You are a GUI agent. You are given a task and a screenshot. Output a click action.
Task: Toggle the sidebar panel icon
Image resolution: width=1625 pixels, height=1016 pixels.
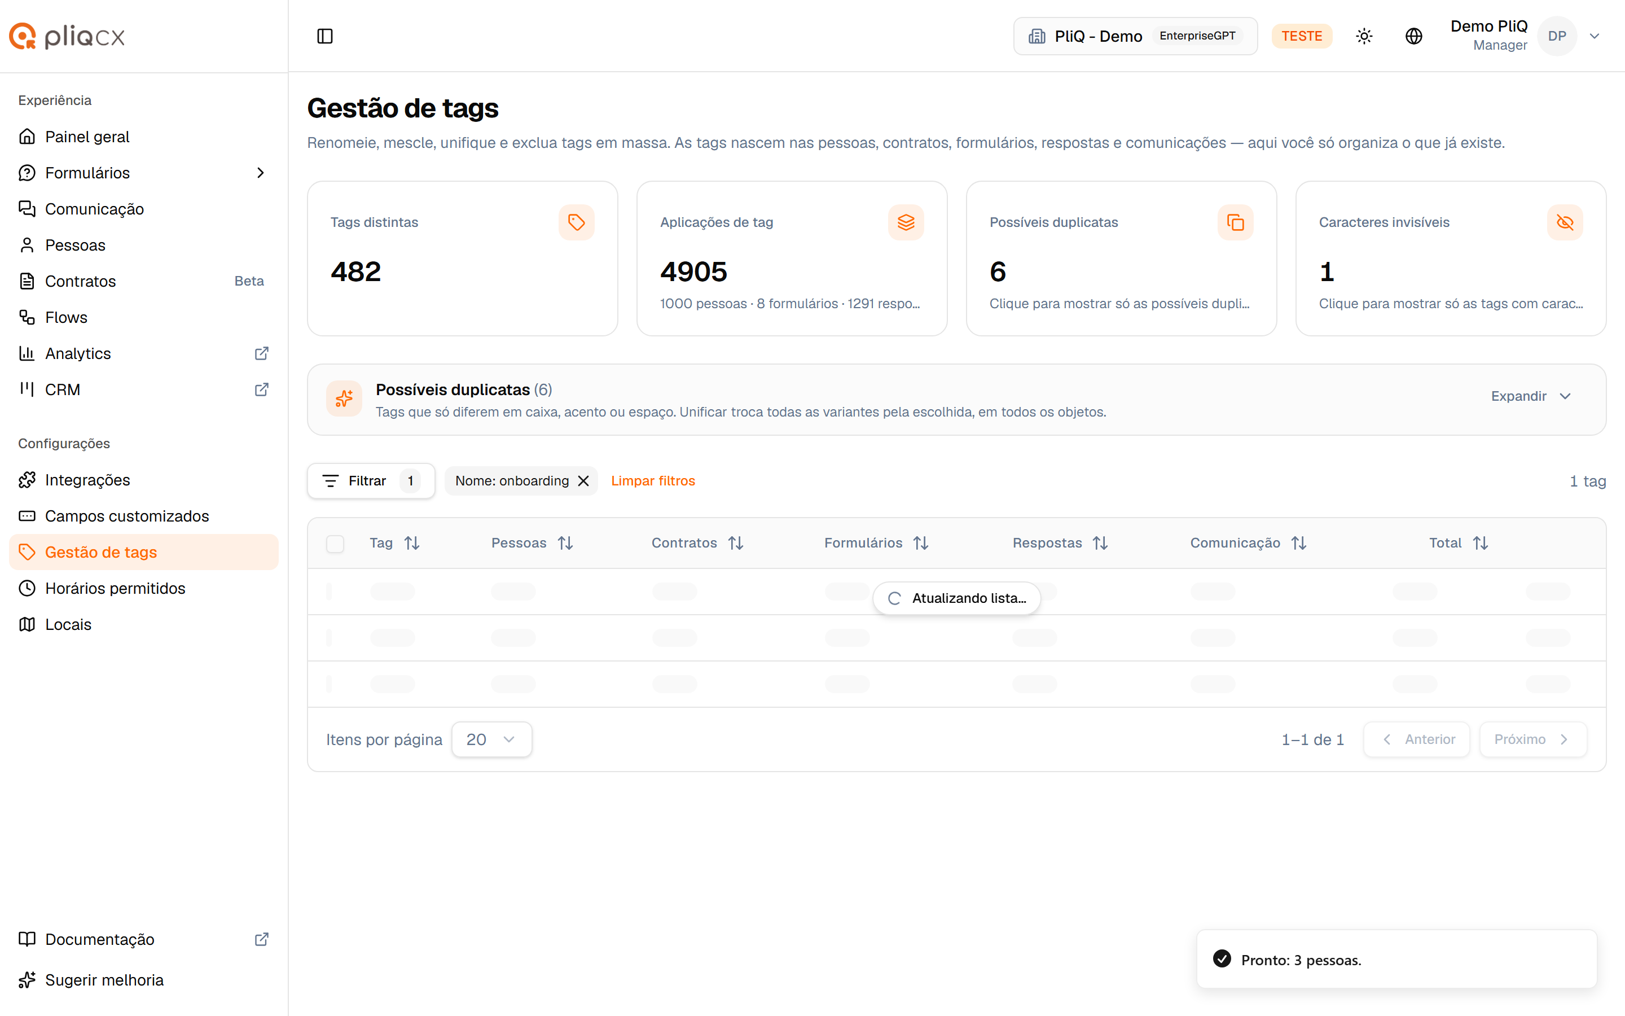[325, 36]
